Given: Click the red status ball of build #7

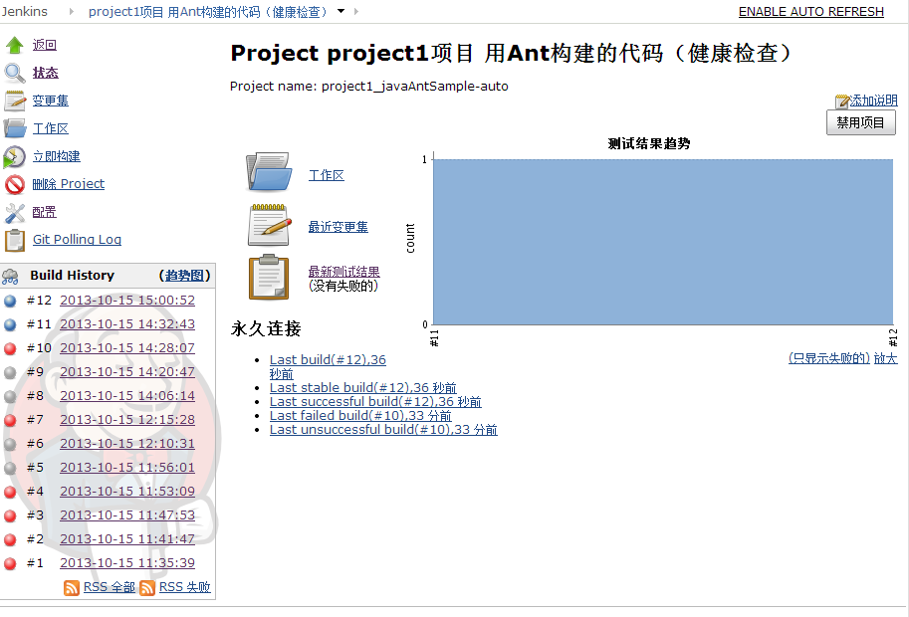Looking at the screenshot, I should (x=10, y=420).
